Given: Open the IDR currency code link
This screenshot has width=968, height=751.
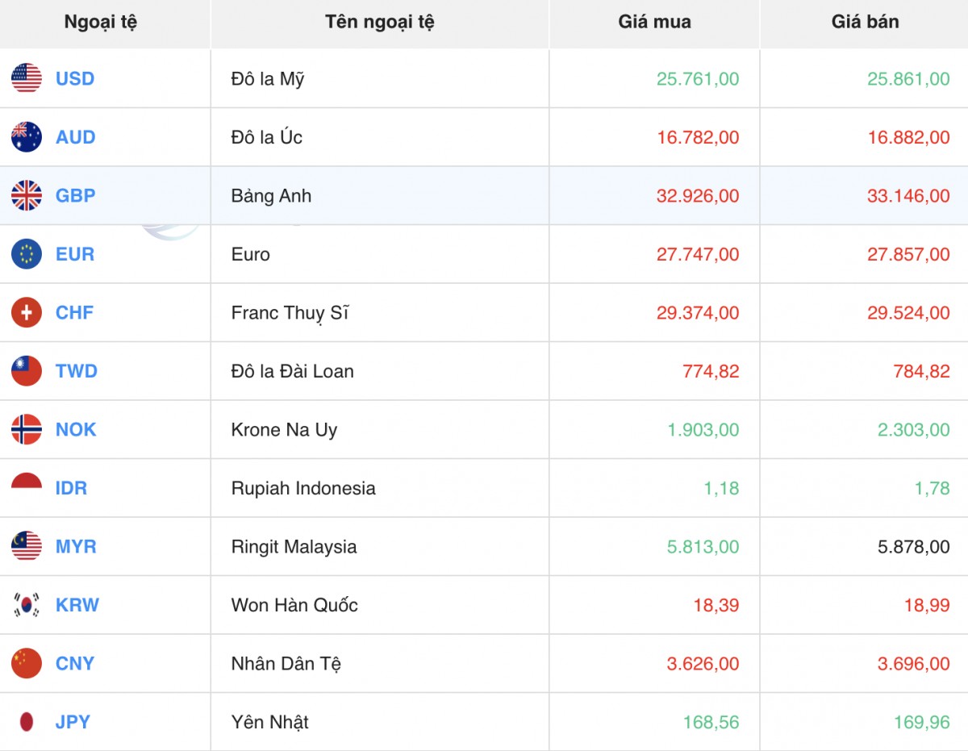Looking at the screenshot, I should 71,488.
